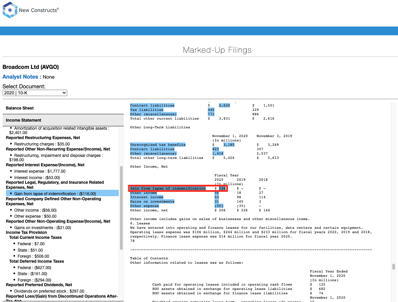Click the left panel scrollbar thumb
Screen dimensions: 398x302
click(121, 208)
